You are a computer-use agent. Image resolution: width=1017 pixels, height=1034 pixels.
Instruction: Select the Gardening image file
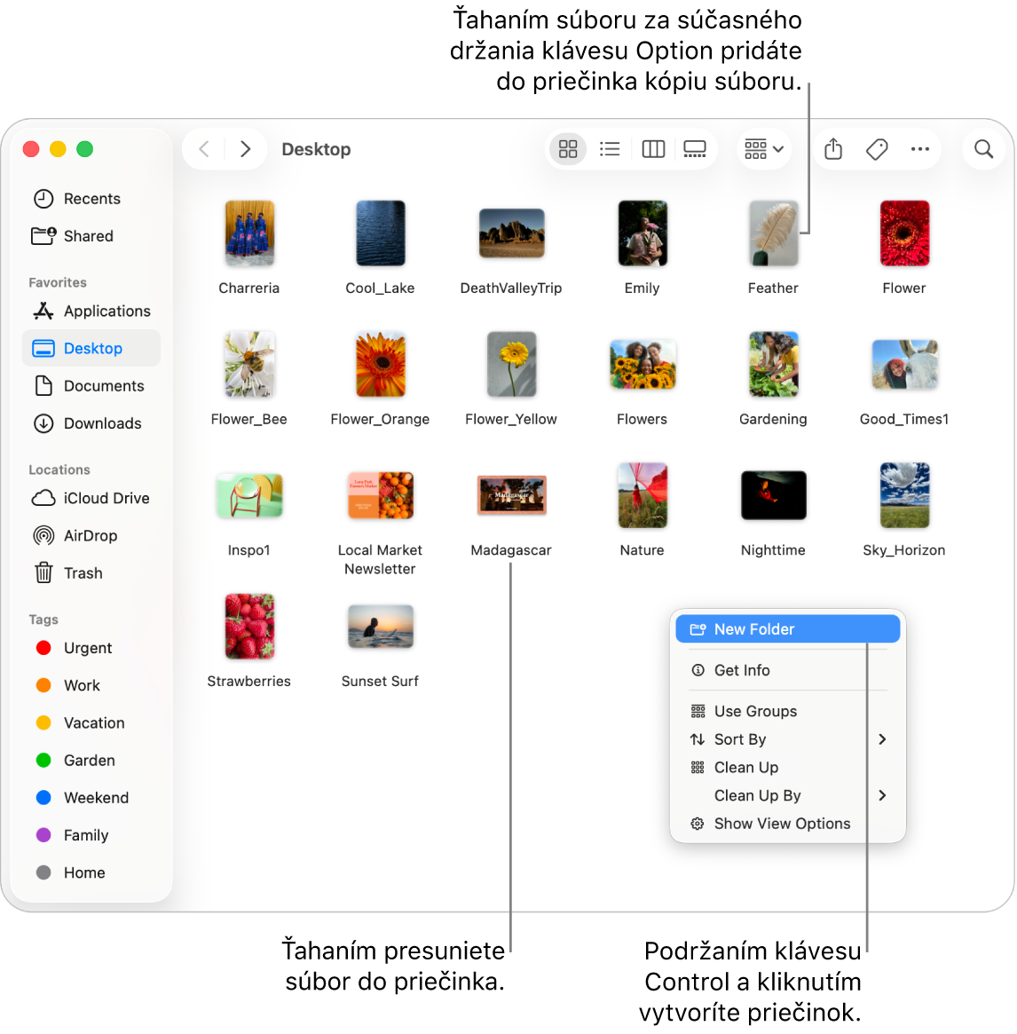(x=774, y=365)
